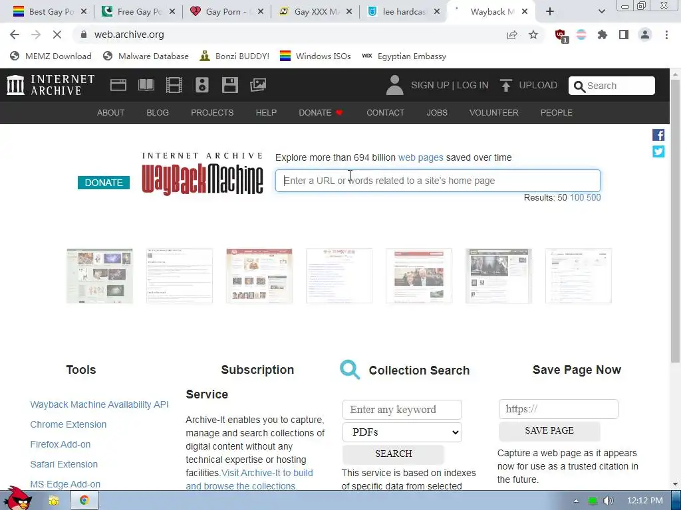Open the file explorer taskbar icon

(54, 501)
